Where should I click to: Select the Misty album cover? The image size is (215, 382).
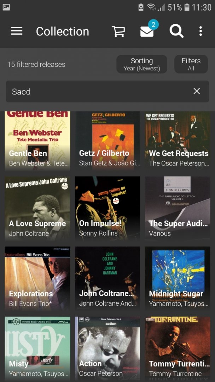coord(37,348)
